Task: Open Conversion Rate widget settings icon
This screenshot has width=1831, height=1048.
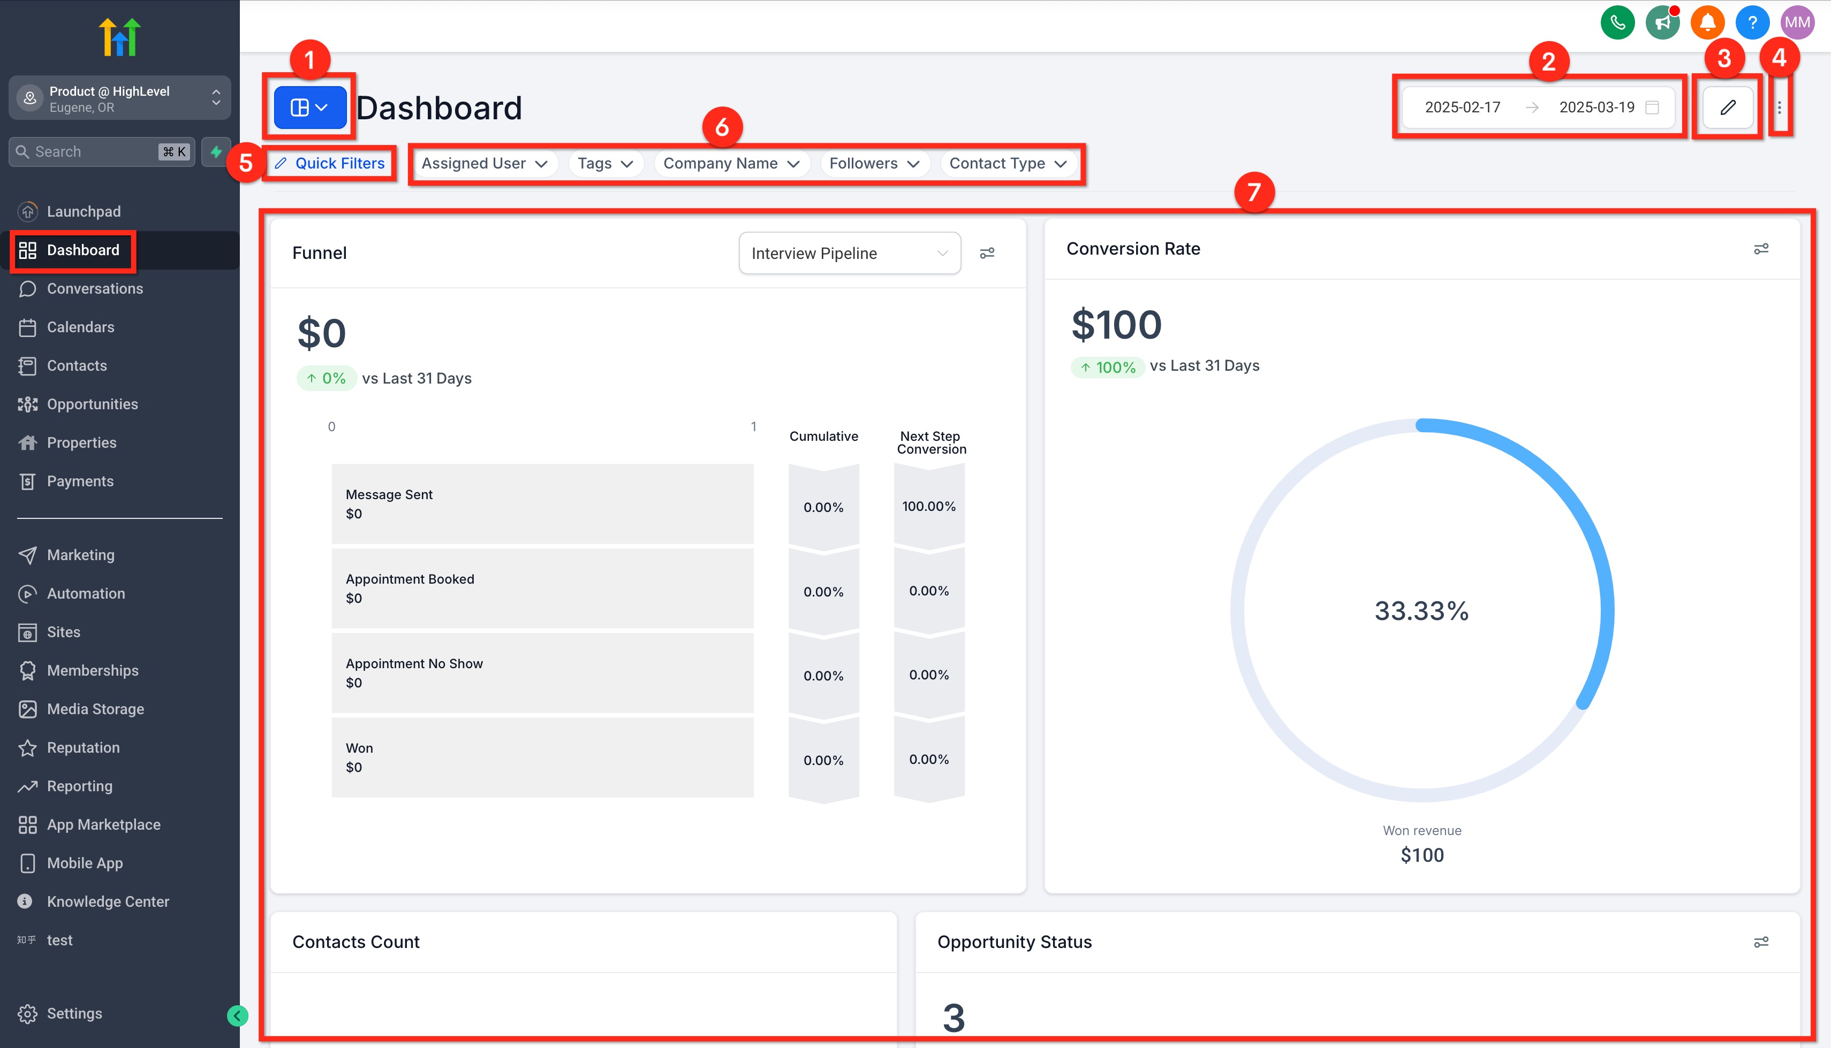Action: pos(1760,249)
